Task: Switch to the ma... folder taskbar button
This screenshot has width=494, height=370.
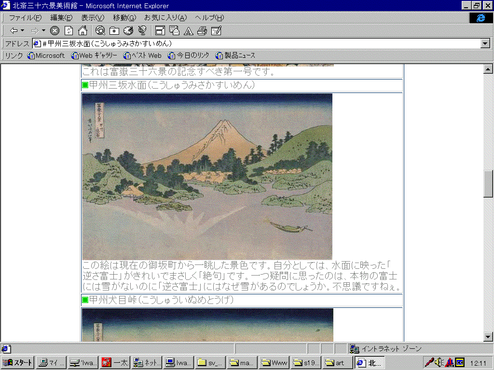Action: point(242,362)
